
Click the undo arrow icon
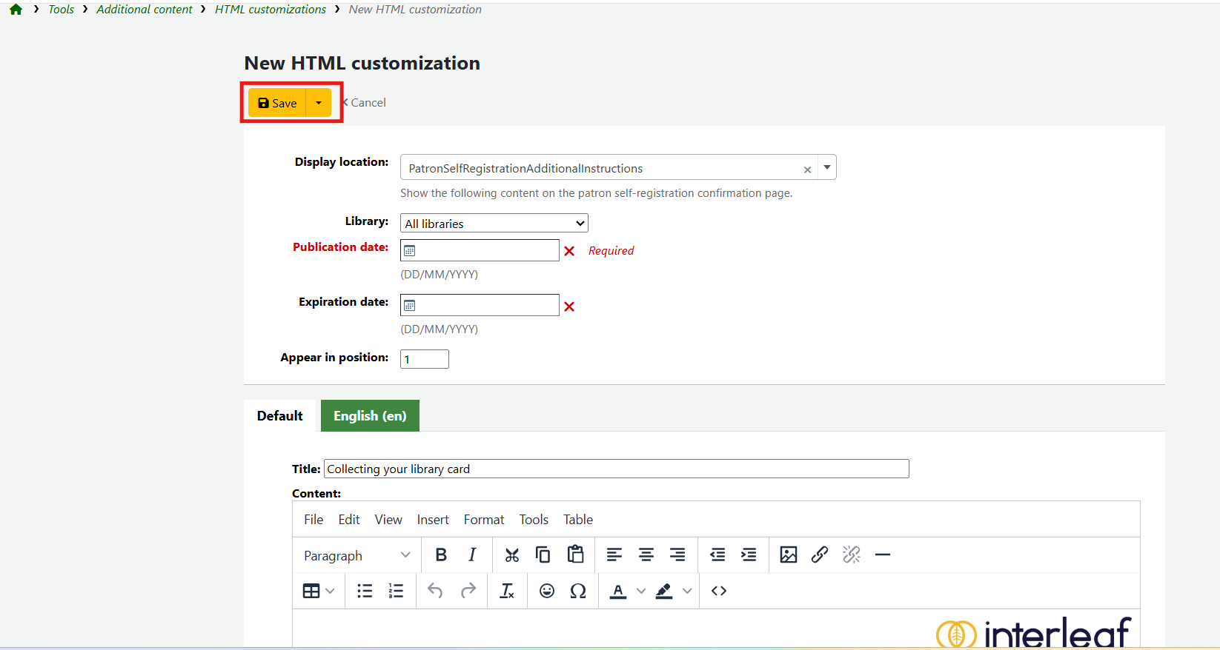click(435, 591)
